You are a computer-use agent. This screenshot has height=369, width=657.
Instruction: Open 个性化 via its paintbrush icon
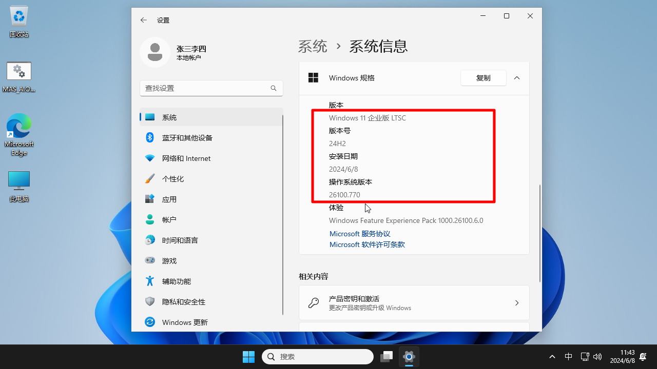click(x=150, y=179)
